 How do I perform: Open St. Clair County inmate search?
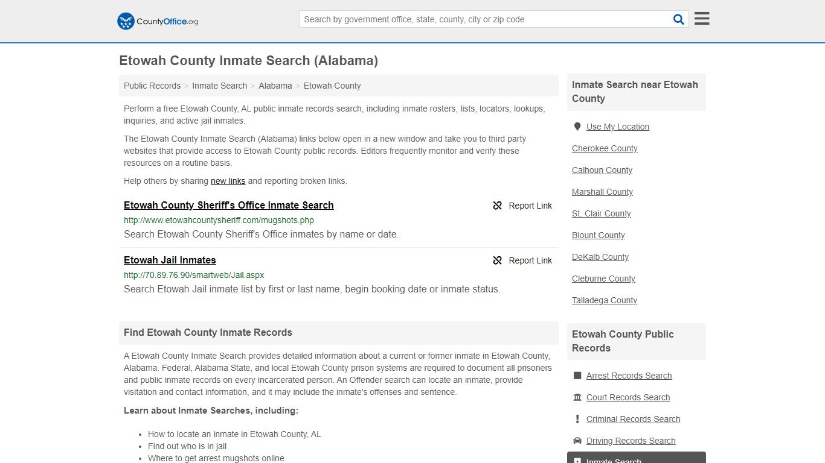click(x=602, y=213)
